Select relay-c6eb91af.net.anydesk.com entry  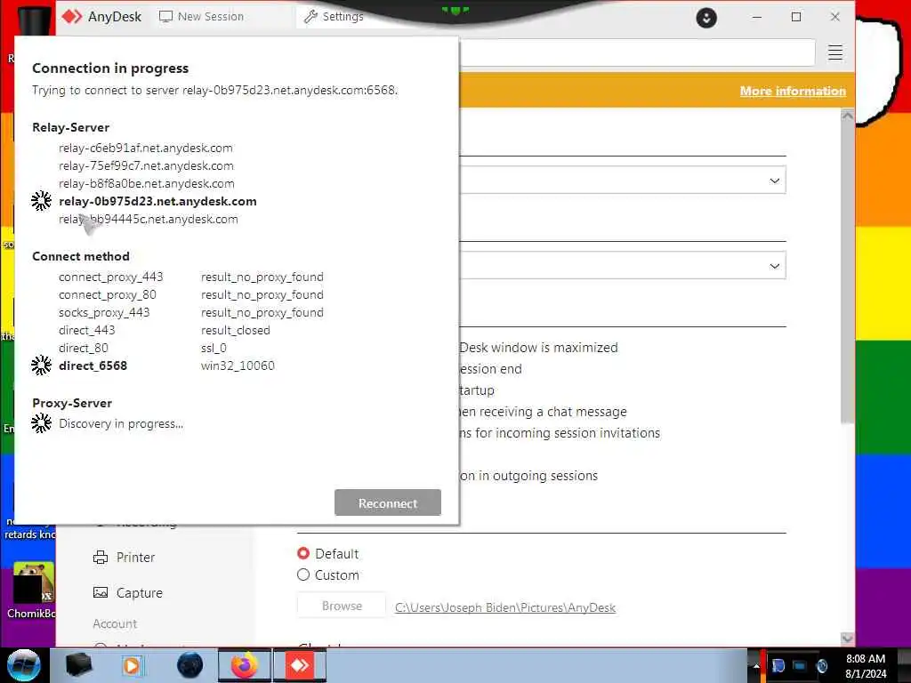pyautogui.click(x=145, y=149)
